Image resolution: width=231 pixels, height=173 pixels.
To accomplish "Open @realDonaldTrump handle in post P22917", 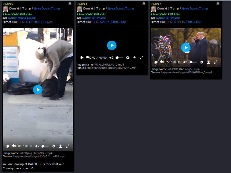I will [194, 8].
